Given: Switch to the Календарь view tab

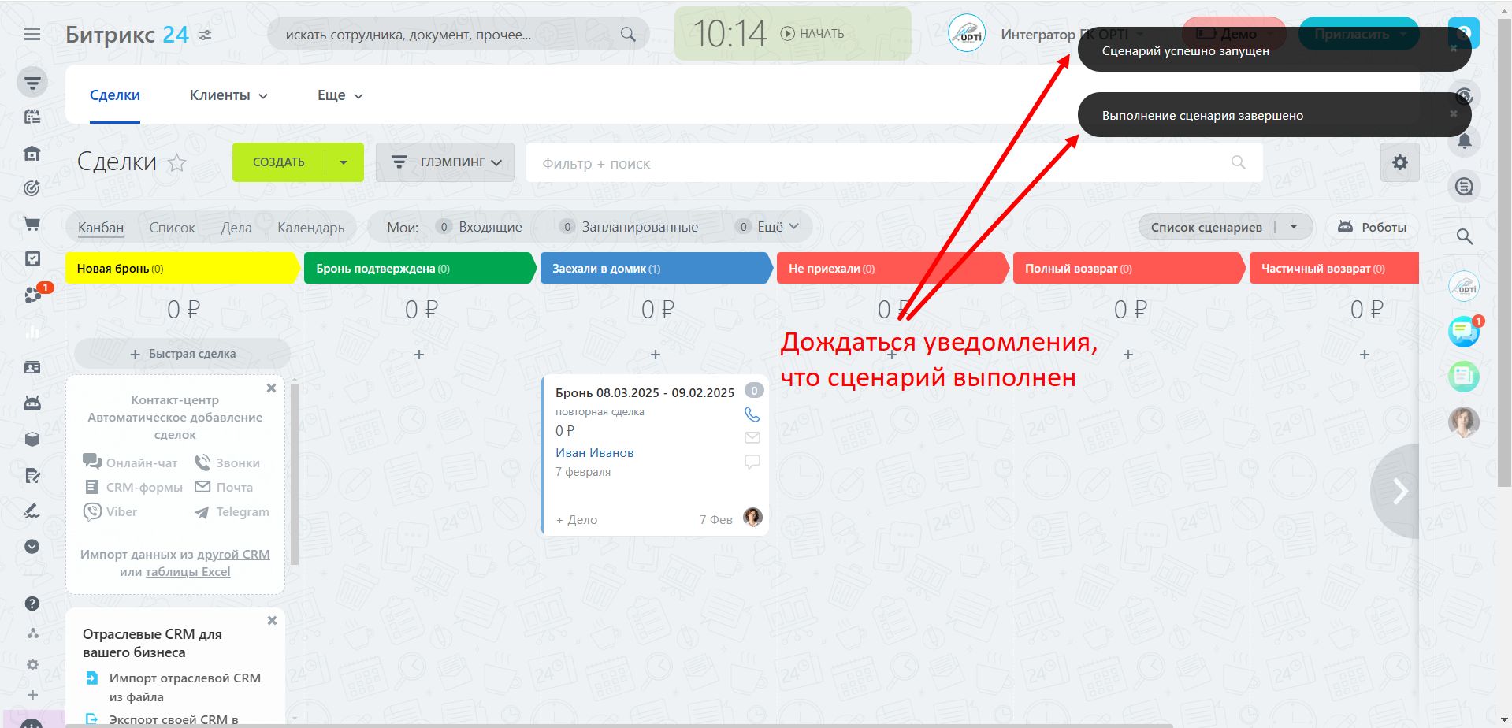Looking at the screenshot, I should click(x=310, y=228).
